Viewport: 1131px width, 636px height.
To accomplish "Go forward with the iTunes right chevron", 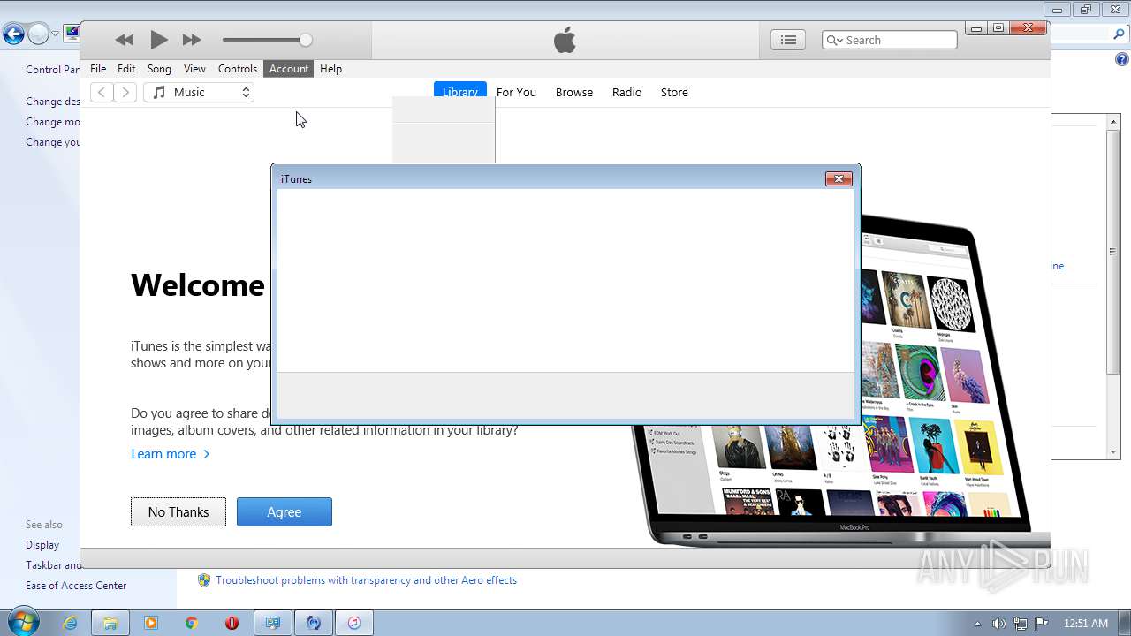I will click(x=125, y=92).
